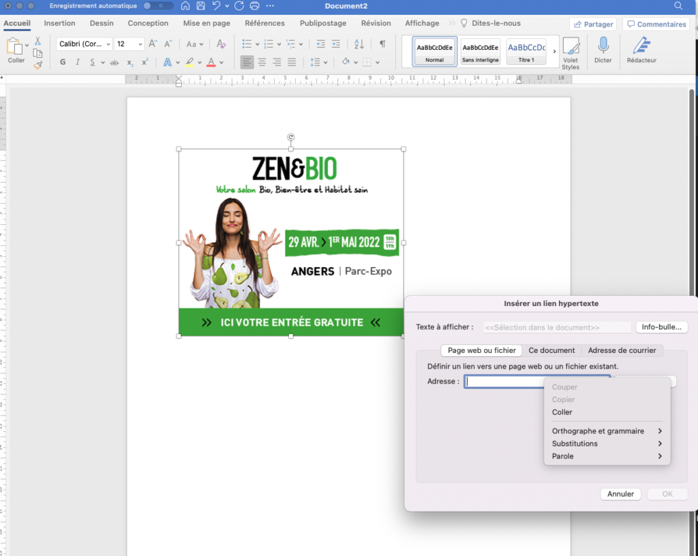Screen dimensions: 698x556
Task: Toggle underline with the S button
Action: pyautogui.click(x=93, y=62)
